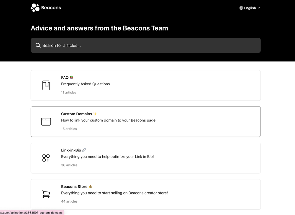Image resolution: width=295 pixels, height=215 pixels.
Task: Click the Link-in-Bio collection card
Action: (x=145, y=158)
